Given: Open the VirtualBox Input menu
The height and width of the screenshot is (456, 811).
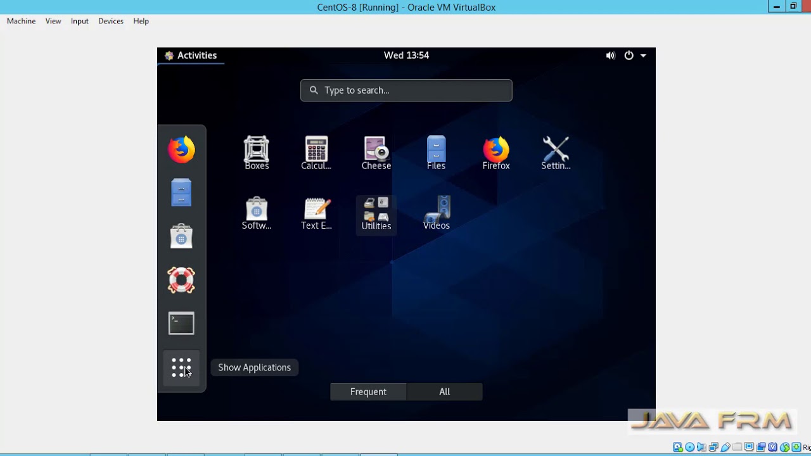Looking at the screenshot, I should coord(79,21).
